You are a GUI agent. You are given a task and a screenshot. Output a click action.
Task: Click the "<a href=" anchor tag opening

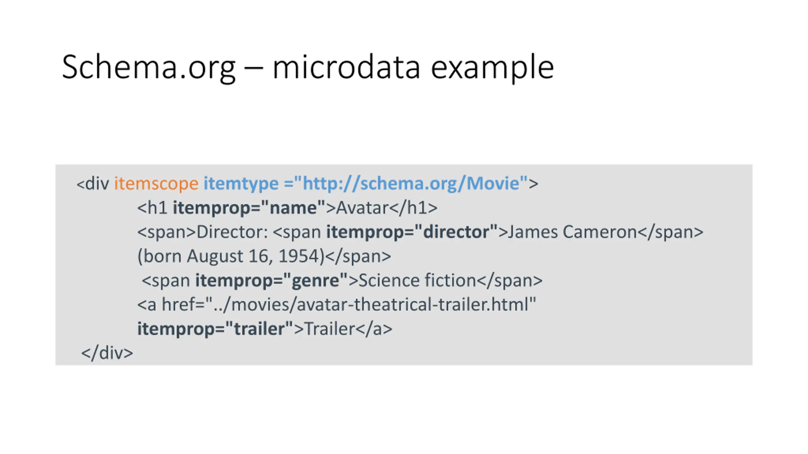pos(170,305)
